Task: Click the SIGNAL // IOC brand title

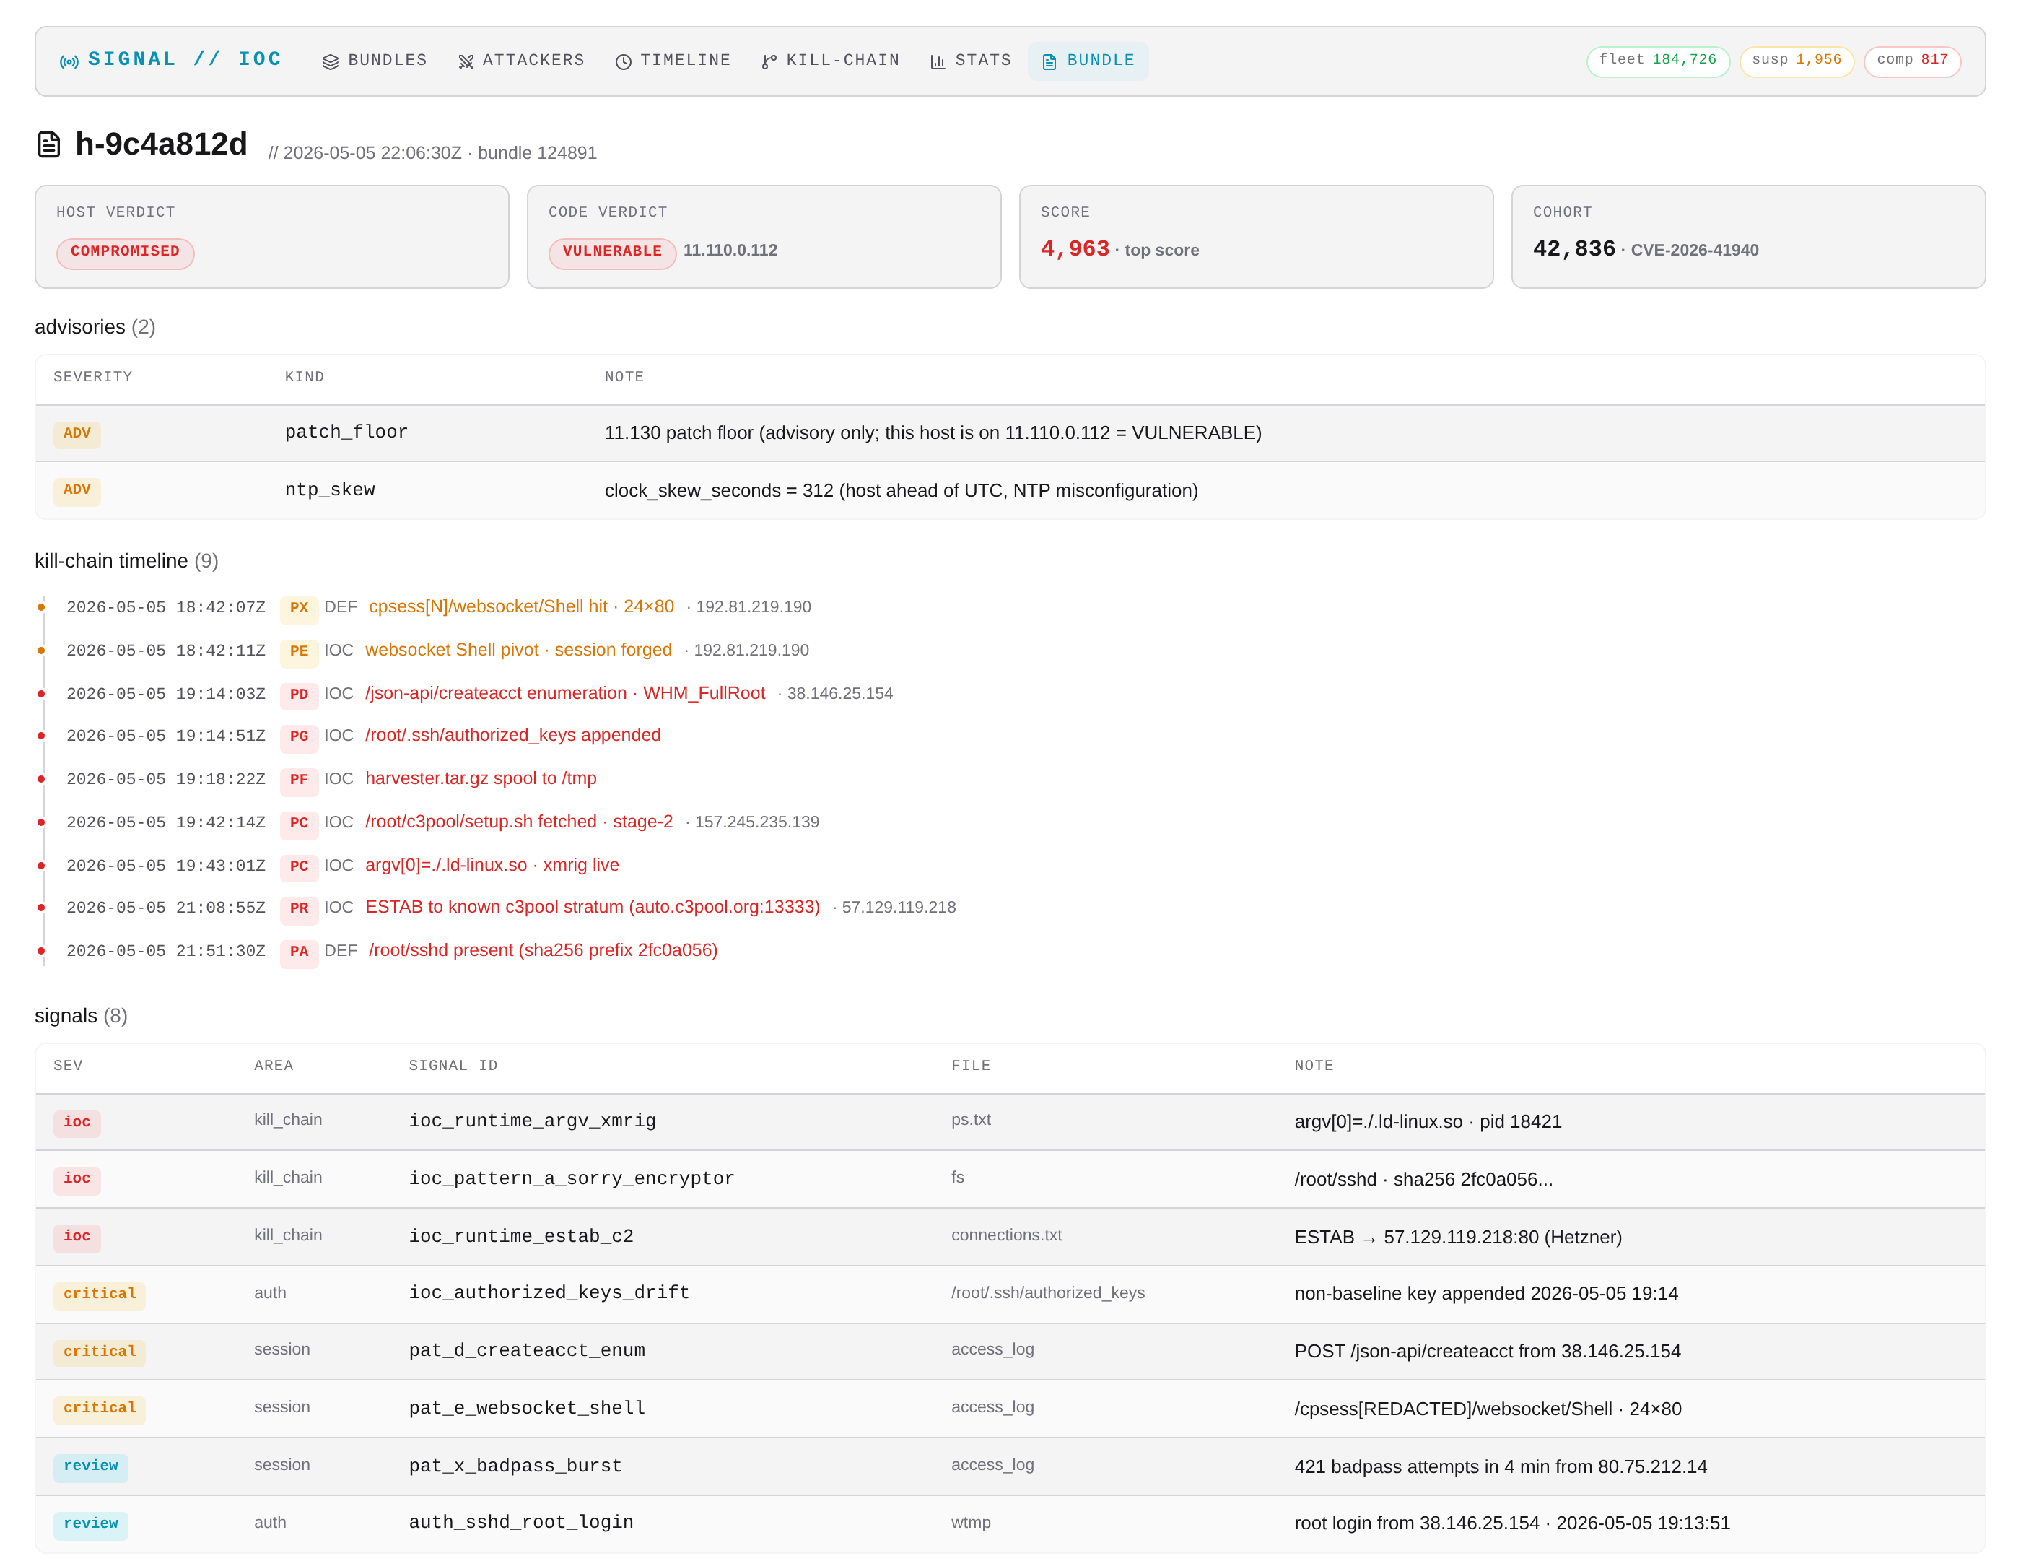Action: [185, 59]
